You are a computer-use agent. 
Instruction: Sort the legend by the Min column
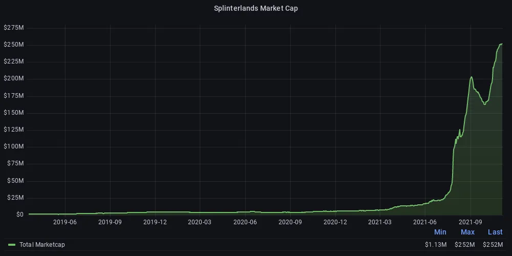click(440, 232)
